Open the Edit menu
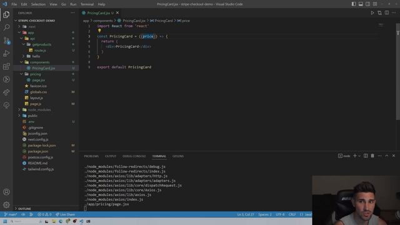This screenshot has width=400, height=225. [x=24, y=4]
